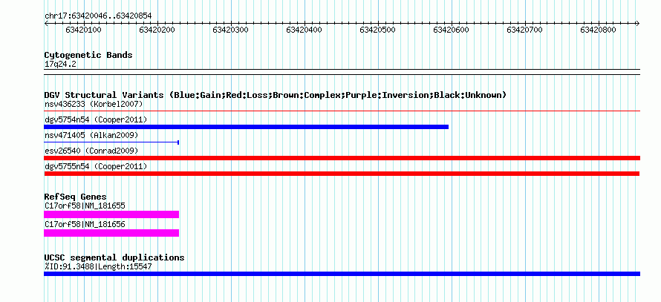Select the UCSC segmental duplications track title
Screen dimensions: 661x302
114,257
